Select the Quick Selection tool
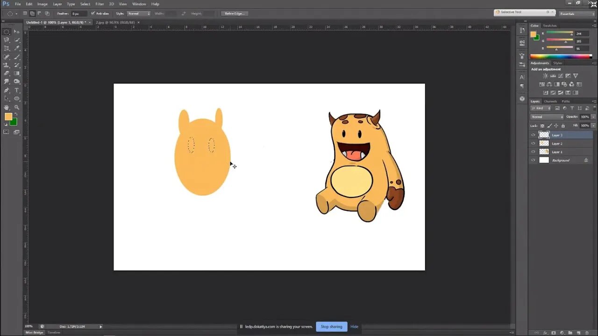Viewport: 598px width, 336px height. coord(17,40)
